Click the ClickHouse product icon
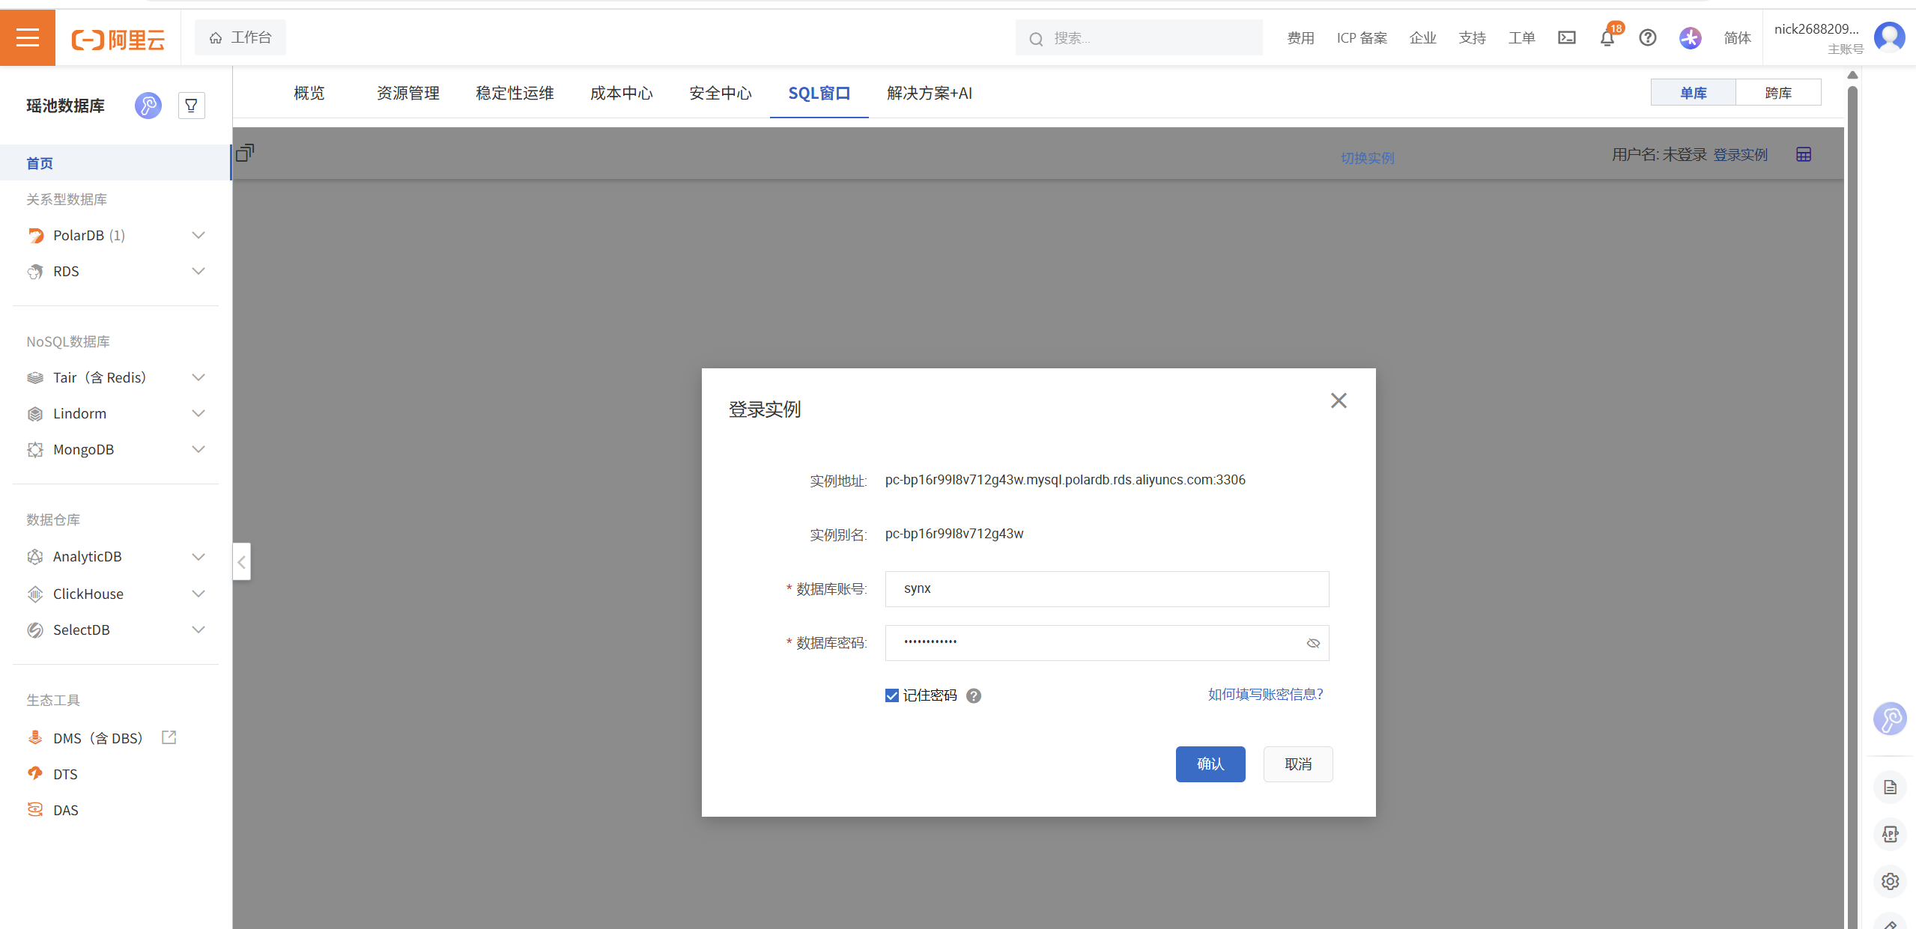This screenshot has height=929, width=1916. click(x=35, y=594)
